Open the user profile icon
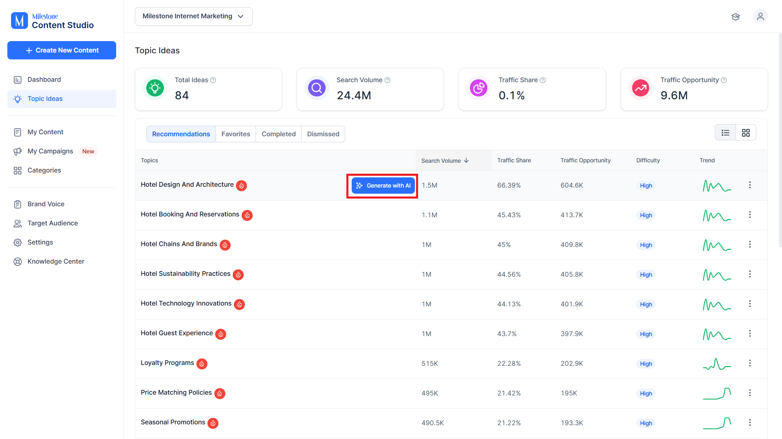782x439 pixels. coord(760,17)
